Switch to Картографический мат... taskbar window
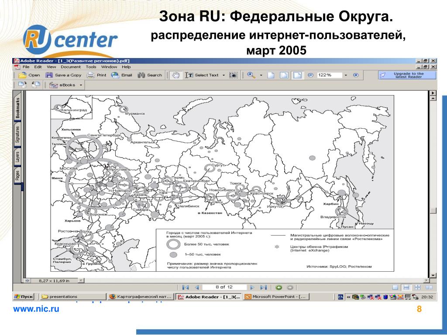Screen dimensions: 447x335 point(141,297)
